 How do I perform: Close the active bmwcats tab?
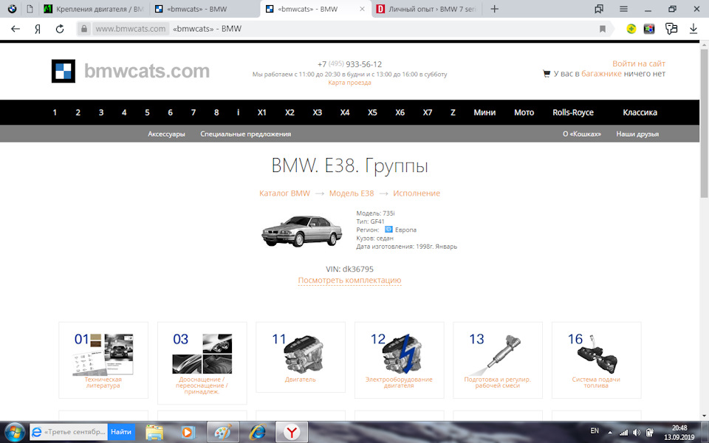(362, 9)
